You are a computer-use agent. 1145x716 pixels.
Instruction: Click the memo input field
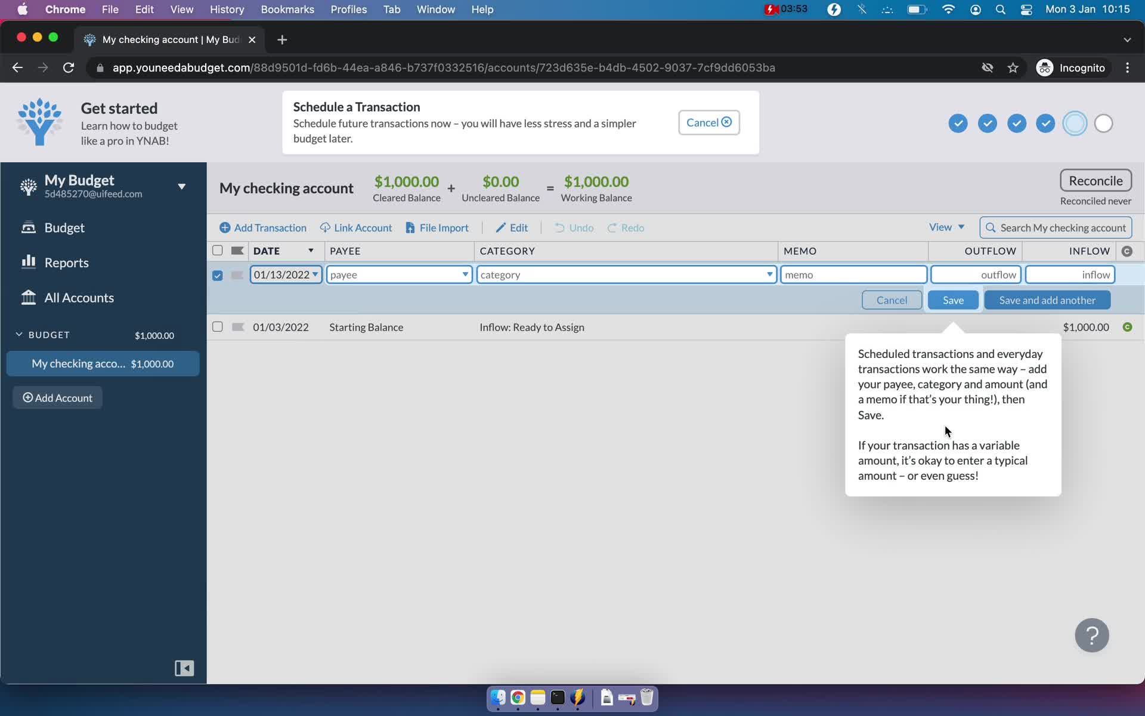click(x=853, y=274)
